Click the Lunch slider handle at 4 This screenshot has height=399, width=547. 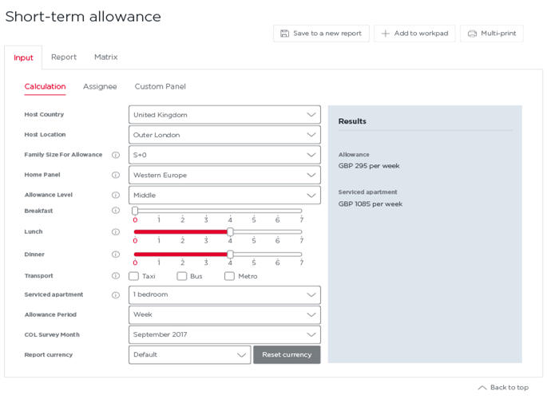(x=230, y=231)
